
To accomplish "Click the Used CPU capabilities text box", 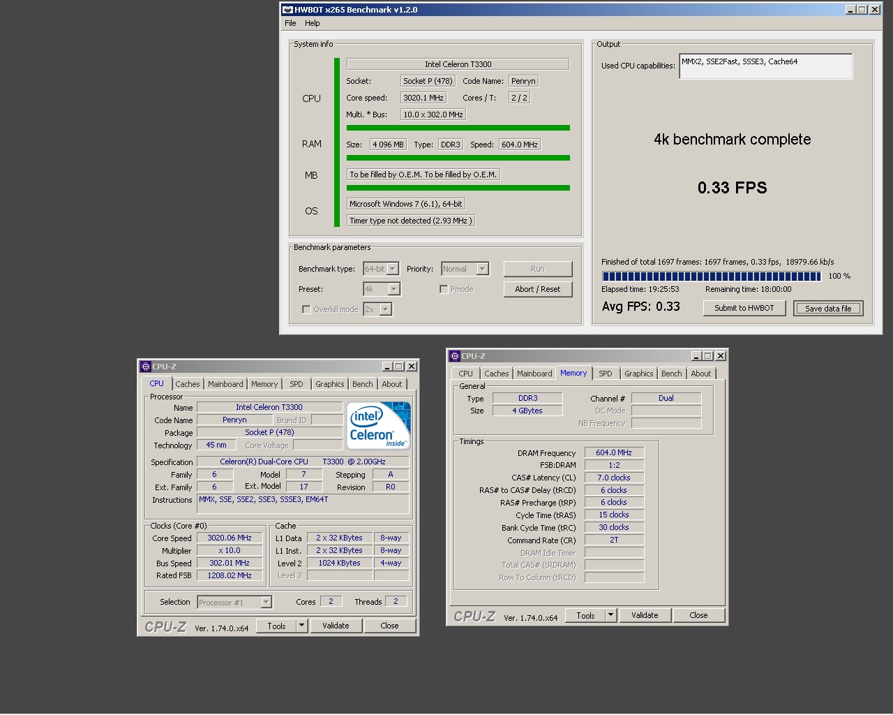I will pos(766,66).
